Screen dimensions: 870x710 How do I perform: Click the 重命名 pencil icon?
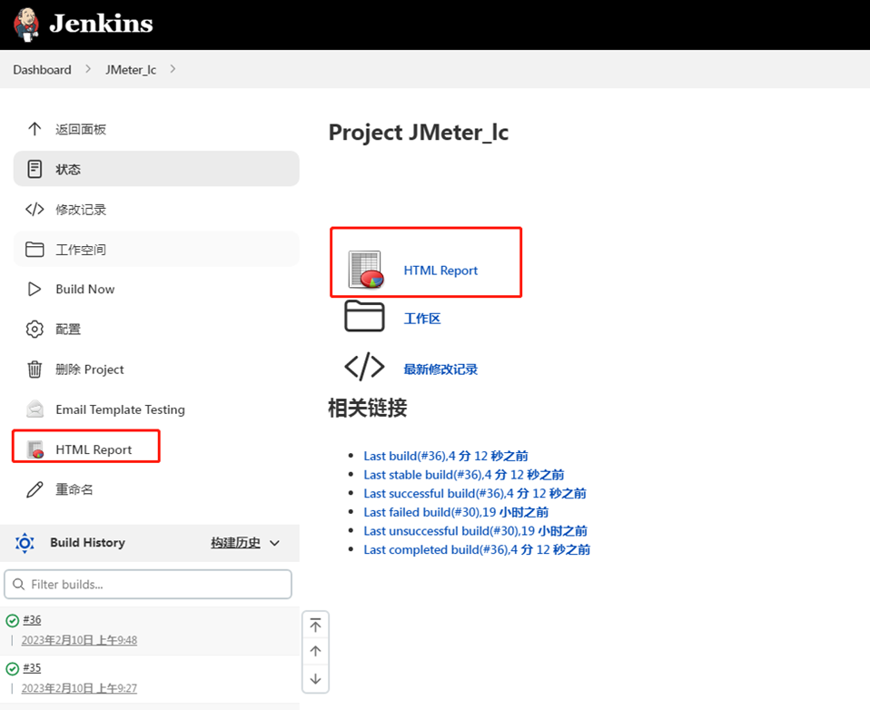(x=33, y=488)
